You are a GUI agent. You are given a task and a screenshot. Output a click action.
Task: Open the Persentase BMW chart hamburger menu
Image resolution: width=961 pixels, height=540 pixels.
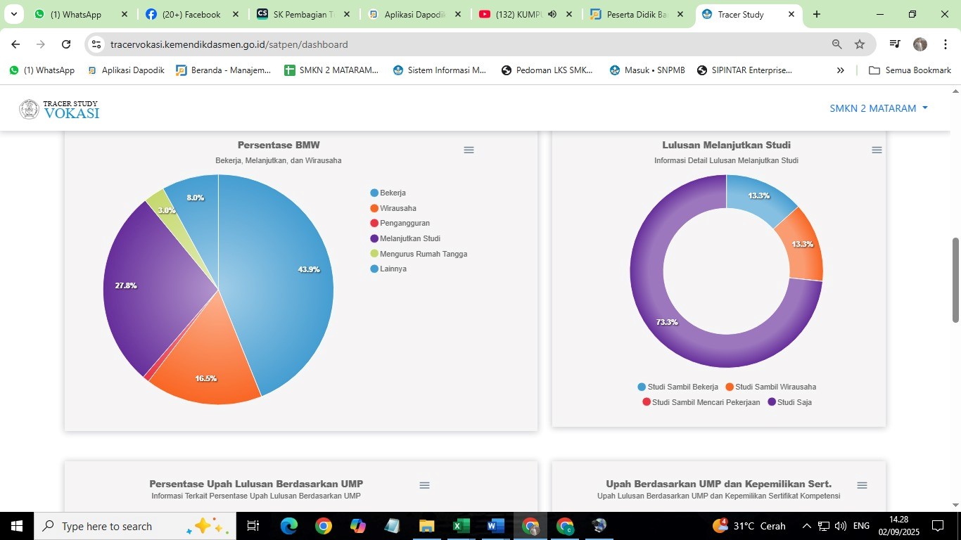click(469, 150)
